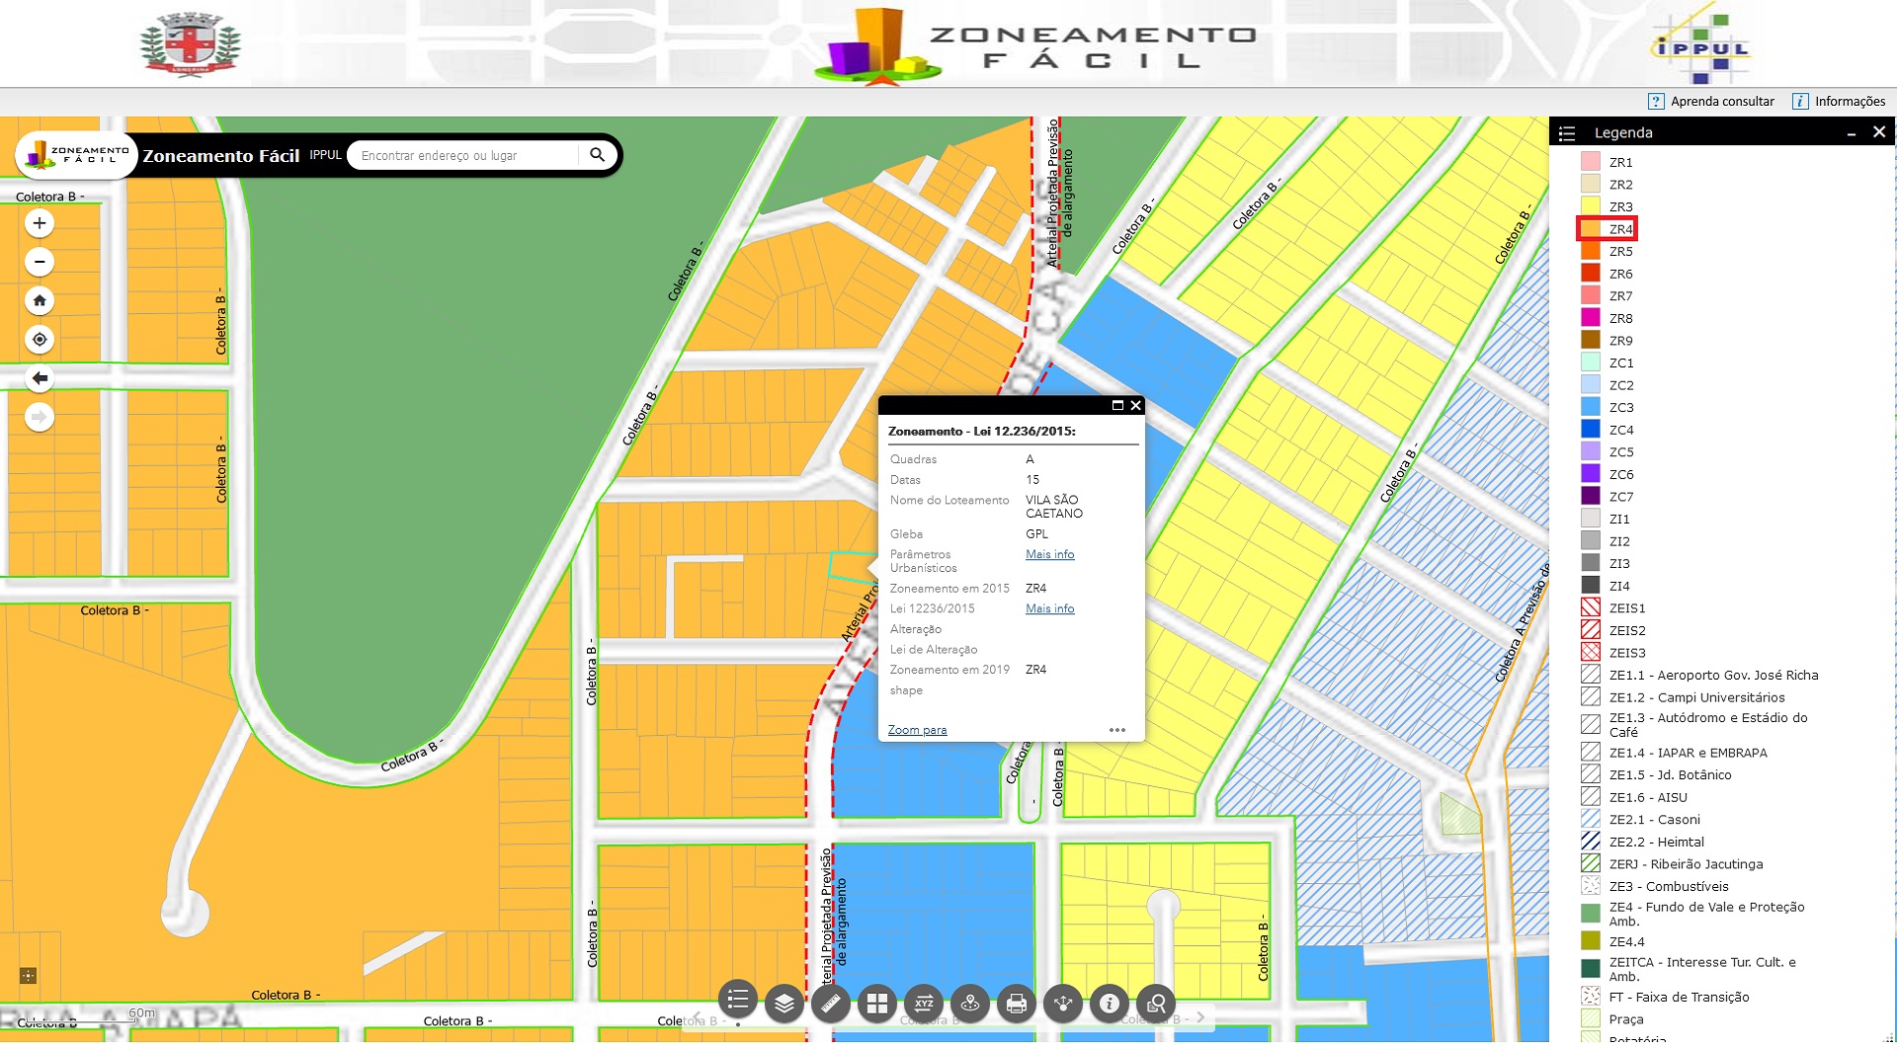
Task: Select ZE3 - Combustíveis legend entry
Action: coord(1669,886)
